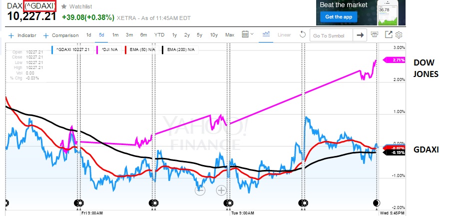This screenshot has height=220, width=459.
Task: Click the Go arrow next to symbol search
Action: pos(360,35)
